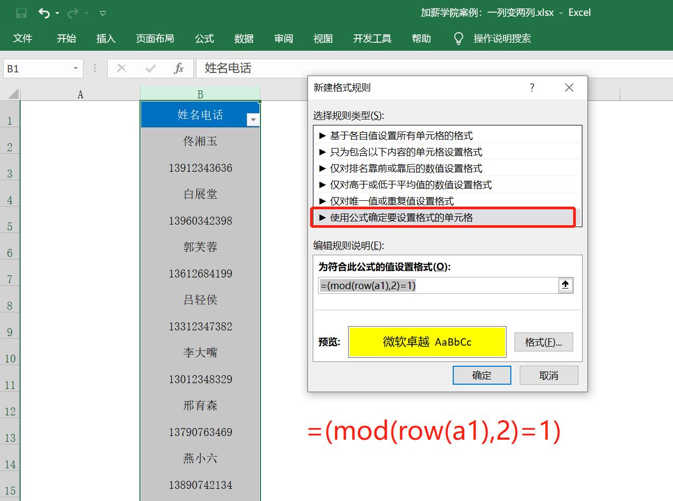Viewport: 673px width, 501px height.
Task: Click the Undo icon
Action: tap(45, 13)
